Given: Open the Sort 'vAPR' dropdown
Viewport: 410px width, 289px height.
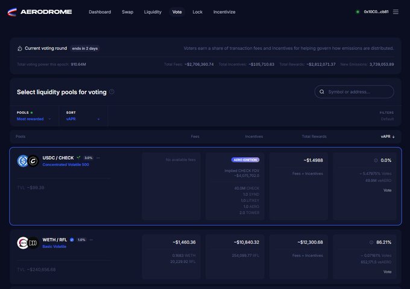Looking at the screenshot, I should [83, 119].
